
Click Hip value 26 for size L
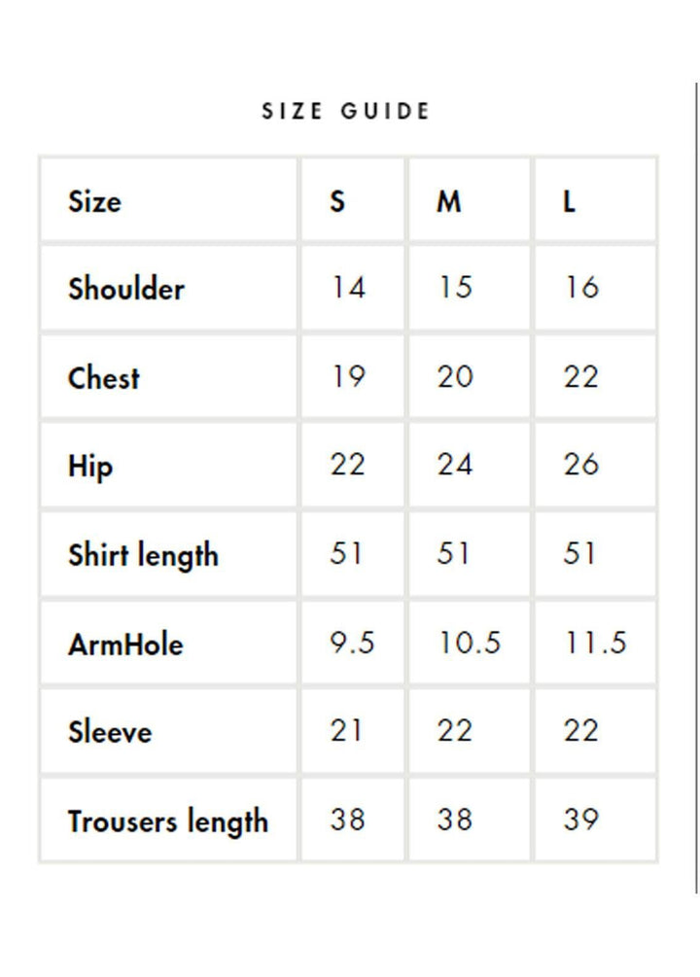pos(581,466)
